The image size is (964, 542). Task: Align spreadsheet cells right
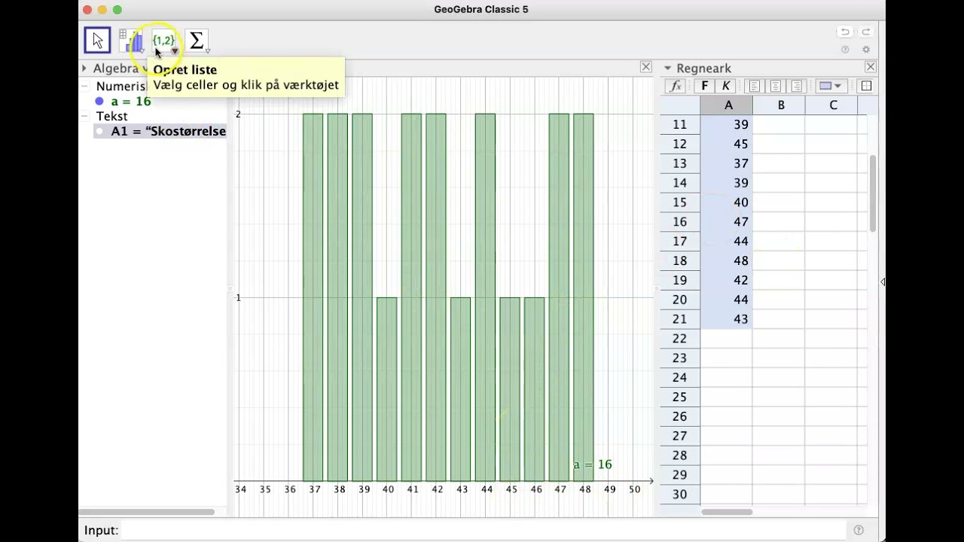[x=797, y=86]
